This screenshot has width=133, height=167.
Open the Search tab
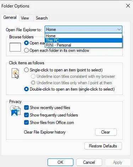(x=42, y=18)
